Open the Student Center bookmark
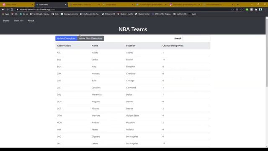The width and height of the screenshot is (268, 151). click(x=142, y=14)
